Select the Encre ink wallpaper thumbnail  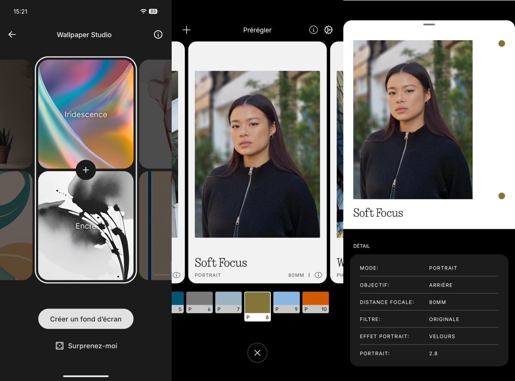tap(86, 226)
